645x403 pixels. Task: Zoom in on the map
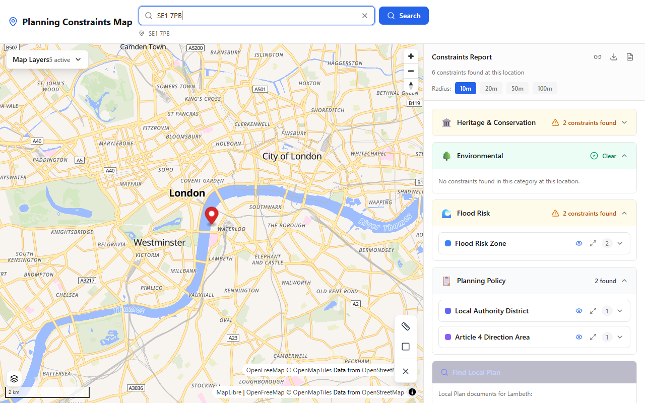[x=411, y=56]
